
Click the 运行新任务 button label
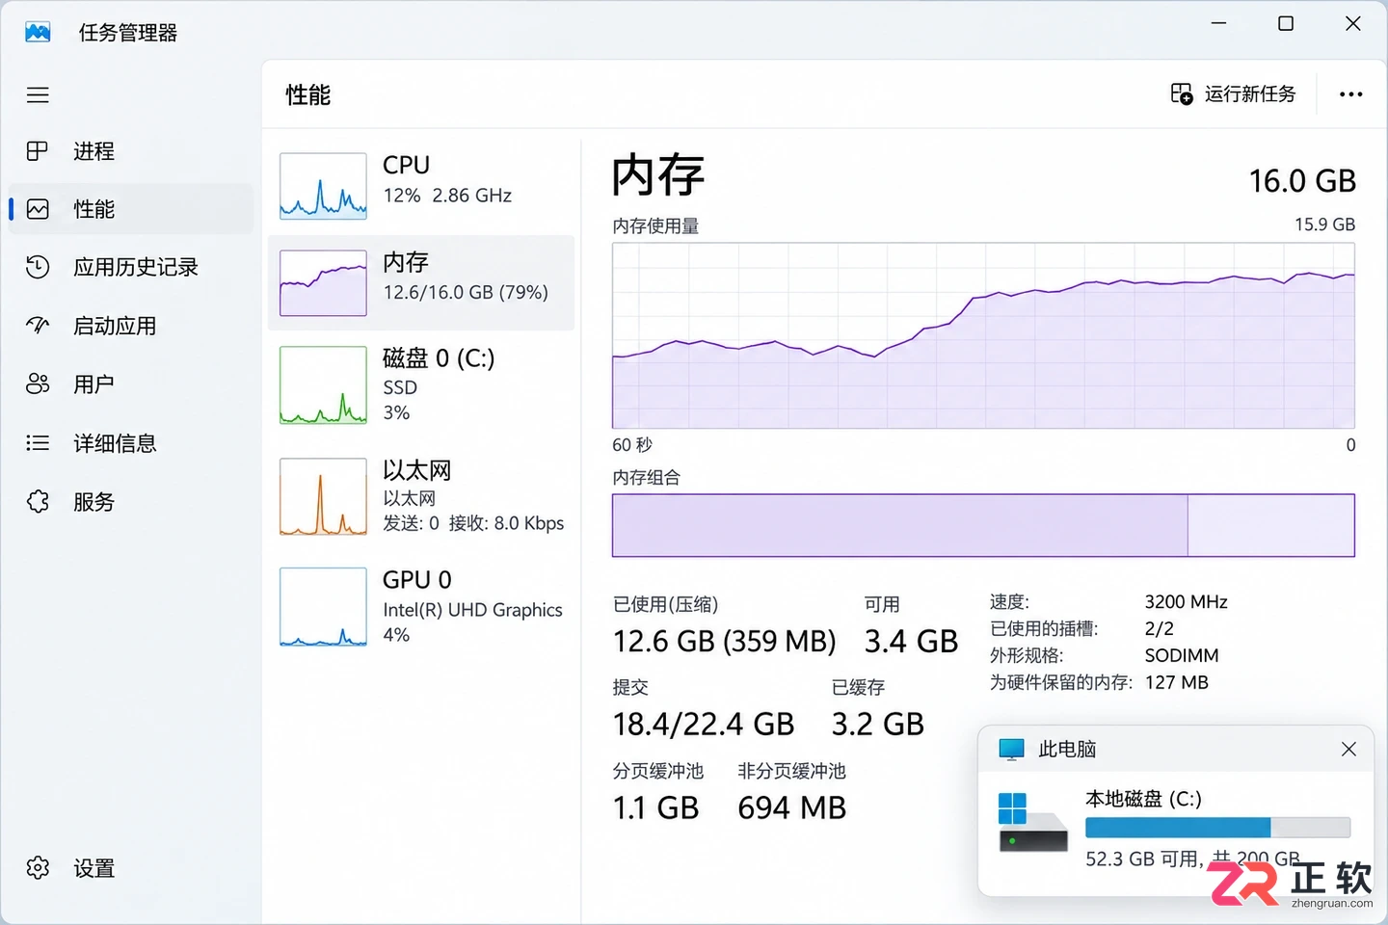pos(1250,93)
